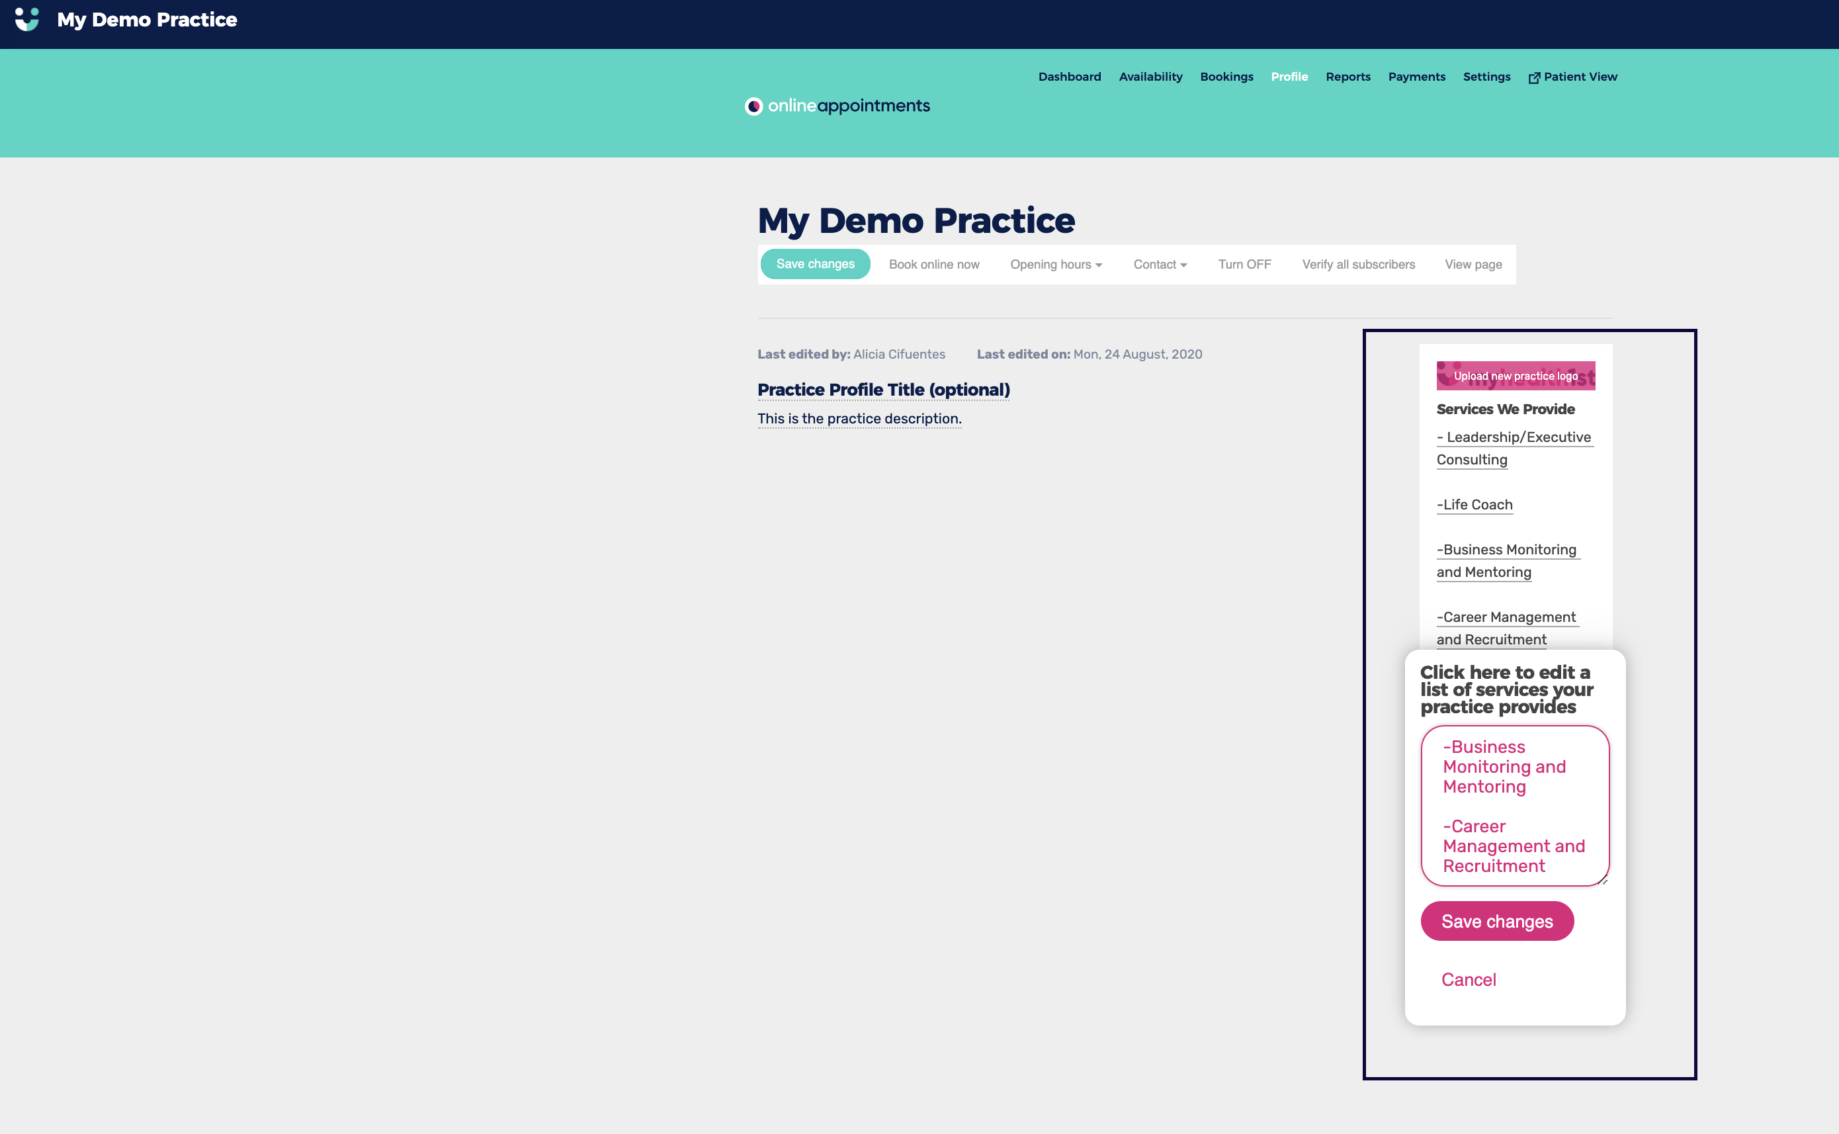Open the Bookings section
The width and height of the screenshot is (1839, 1134).
click(x=1226, y=77)
